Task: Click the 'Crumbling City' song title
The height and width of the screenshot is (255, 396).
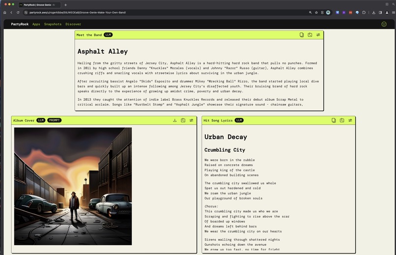Action: pyautogui.click(x=225, y=150)
